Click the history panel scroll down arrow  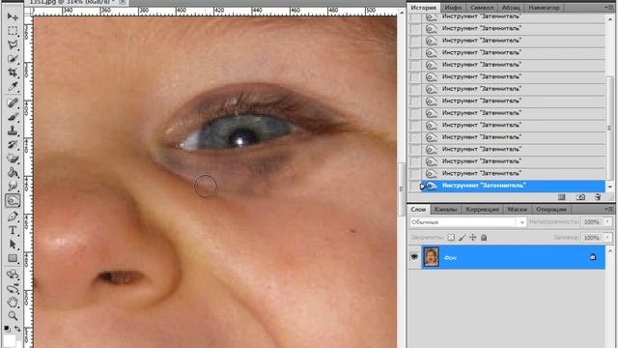coord(609,187)
